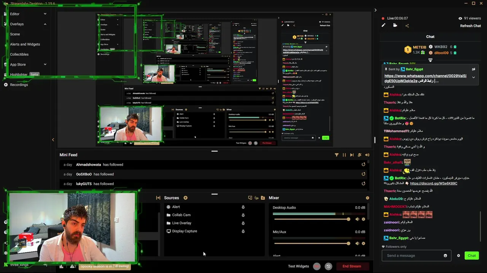Screen dimensions: 487x273
Task: Click the replay buffer icon near End Stream
Action: (329, 266)
